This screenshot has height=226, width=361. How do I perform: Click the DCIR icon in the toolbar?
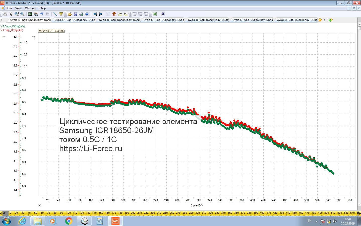point(163,14)
